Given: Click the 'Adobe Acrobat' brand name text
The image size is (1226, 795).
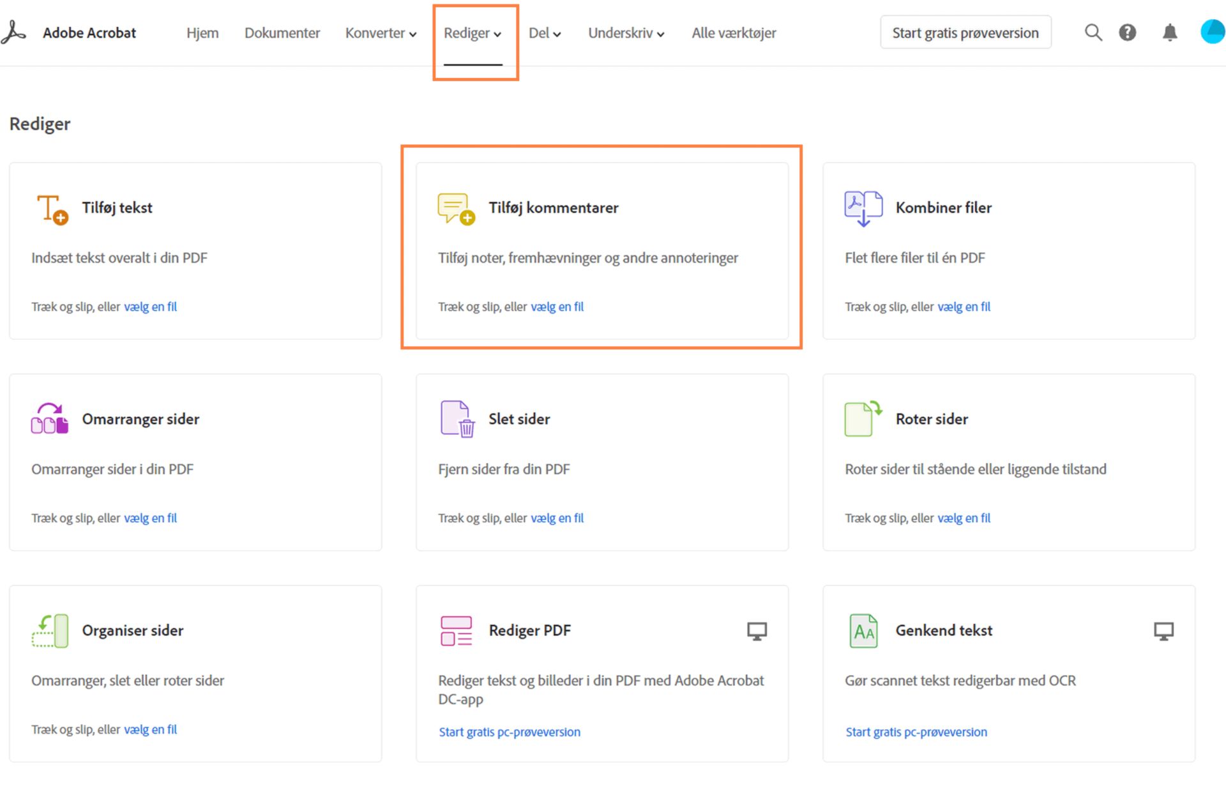Looking at the screenshot, I should pos(89,33).
